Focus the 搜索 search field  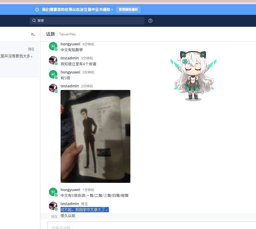(88, 21)
